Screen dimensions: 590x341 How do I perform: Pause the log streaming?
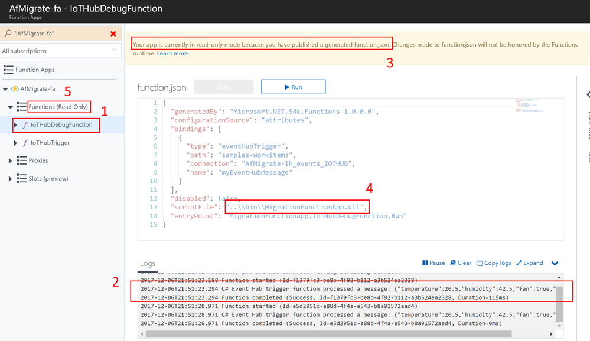coord(433,263)
